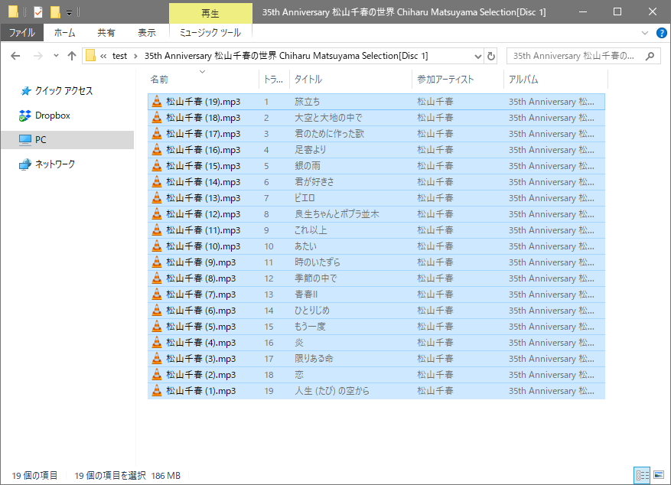This screenshot has height=485, width=671.
Task: Expand the address bar history dropdown
Action: coord(478,56)
